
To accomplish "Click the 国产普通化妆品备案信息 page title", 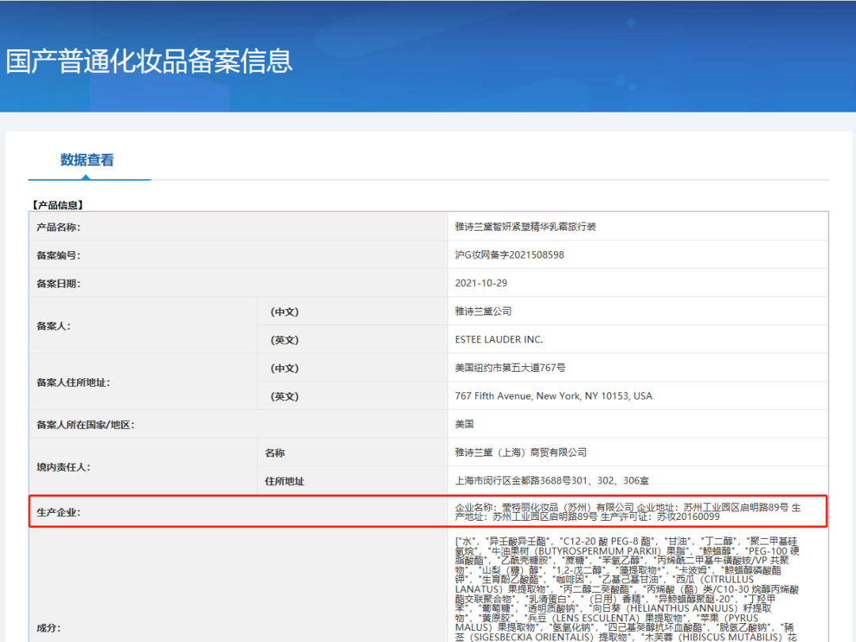I will pyautogui.click(x=150, y=61).
